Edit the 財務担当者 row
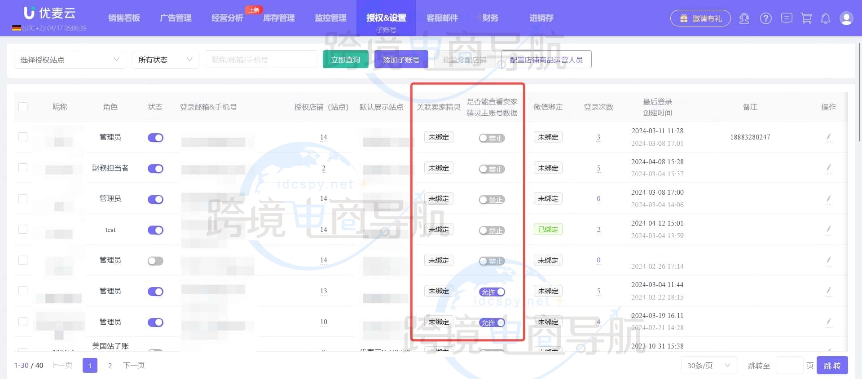The height and width of the screenshot is (379, 862). click(x=828, y=168)
